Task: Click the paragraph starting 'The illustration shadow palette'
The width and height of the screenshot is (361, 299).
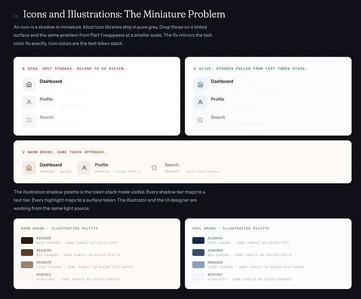Action: (109, 200)
